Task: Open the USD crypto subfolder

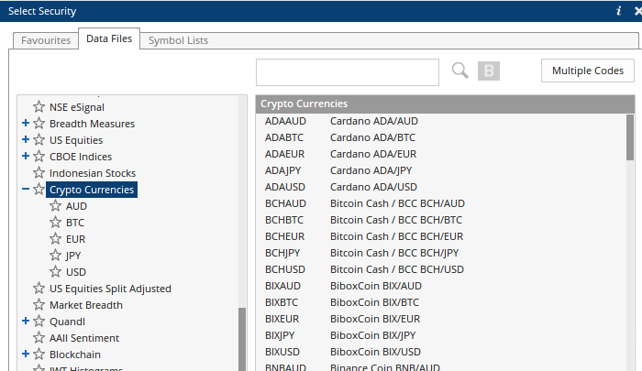Action: [x=76, y=272]
